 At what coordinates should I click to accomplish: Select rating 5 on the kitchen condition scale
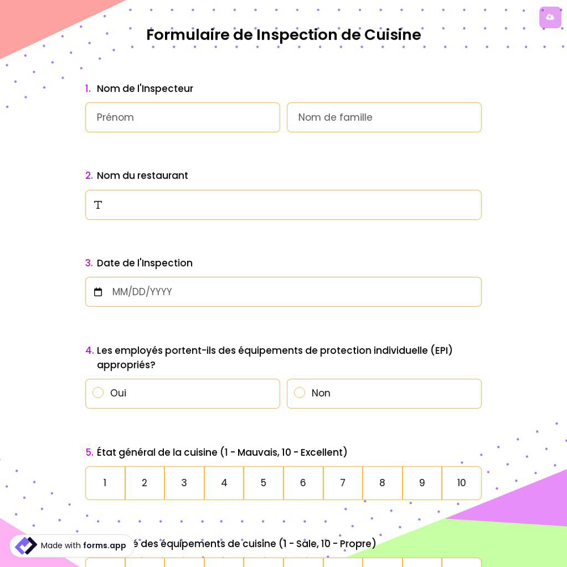pyautogui.click(x=263, y=483)
